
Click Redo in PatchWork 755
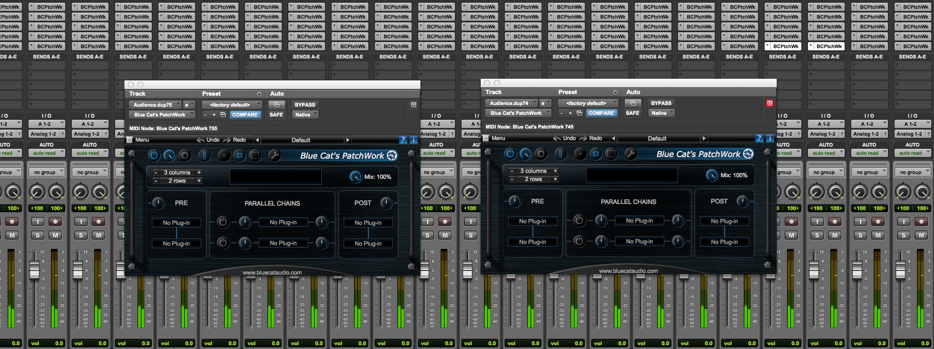[x=235, y=140]
